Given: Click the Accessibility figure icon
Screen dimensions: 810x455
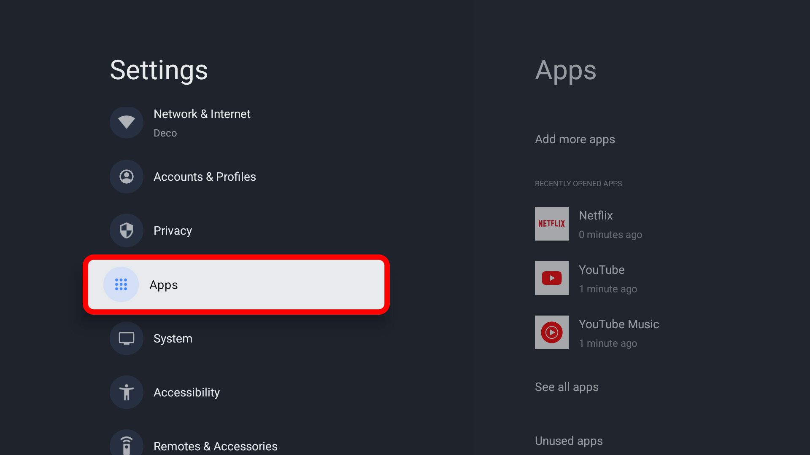Looking at the screenshot, I should pos(127,392).
